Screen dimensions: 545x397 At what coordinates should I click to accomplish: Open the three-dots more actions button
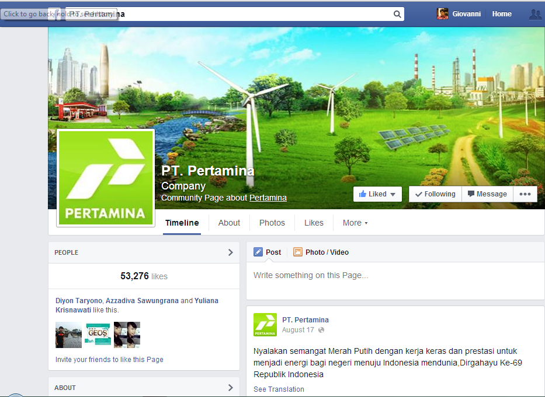525,194
